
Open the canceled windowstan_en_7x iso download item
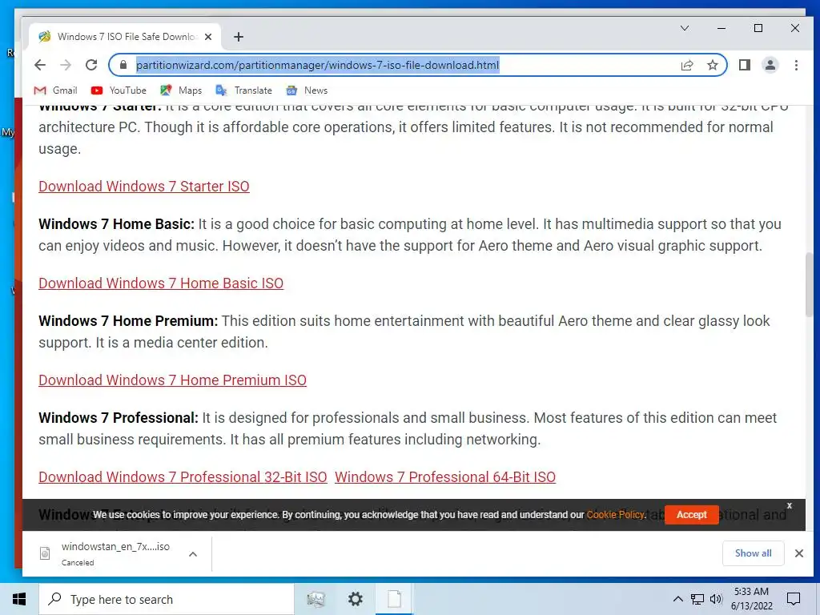[x=105, y=553]
